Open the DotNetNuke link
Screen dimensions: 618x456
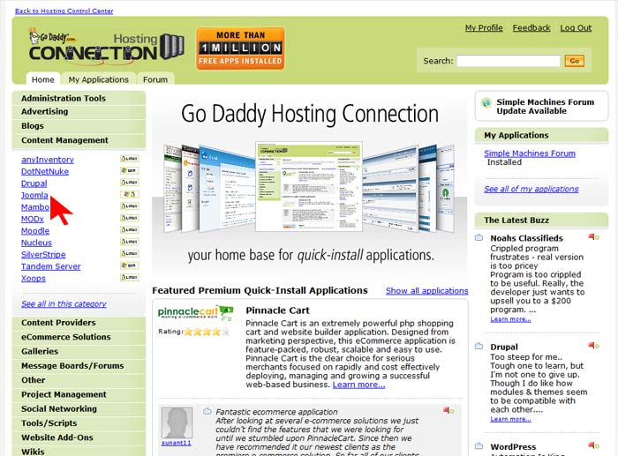[45, 171]
